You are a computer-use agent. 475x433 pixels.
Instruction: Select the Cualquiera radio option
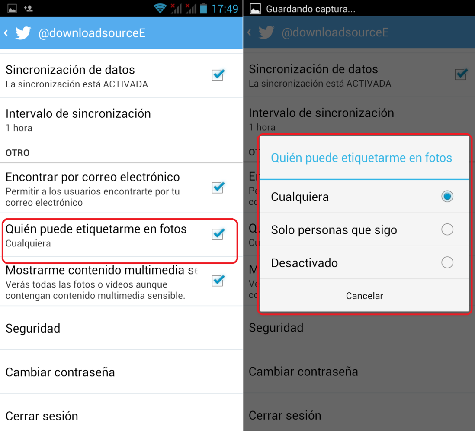pos(364,197)
